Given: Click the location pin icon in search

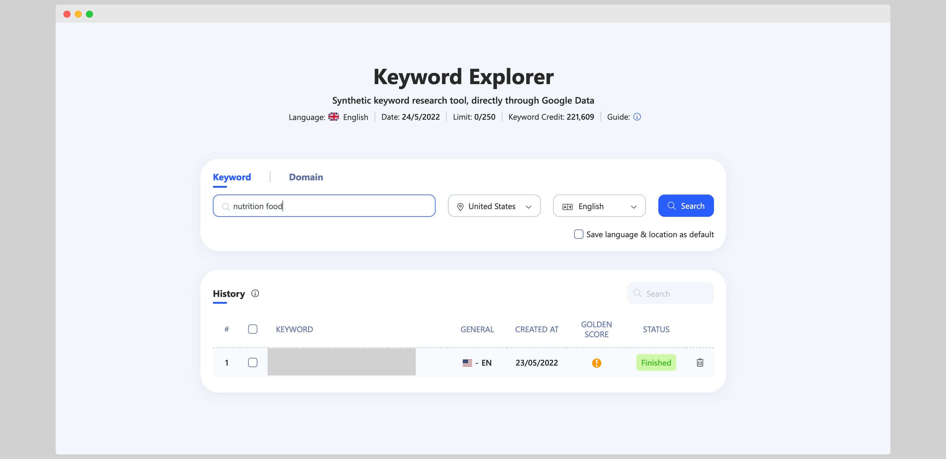Looking at the screenshot, I should click(x=460, y=206).
